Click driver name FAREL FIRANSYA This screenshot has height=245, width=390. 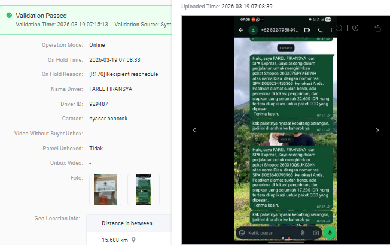click(111, 89)
